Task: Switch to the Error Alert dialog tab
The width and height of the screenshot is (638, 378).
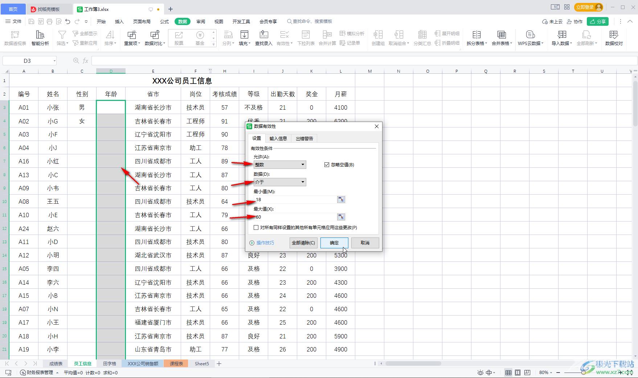Action: tap(304, 138)
